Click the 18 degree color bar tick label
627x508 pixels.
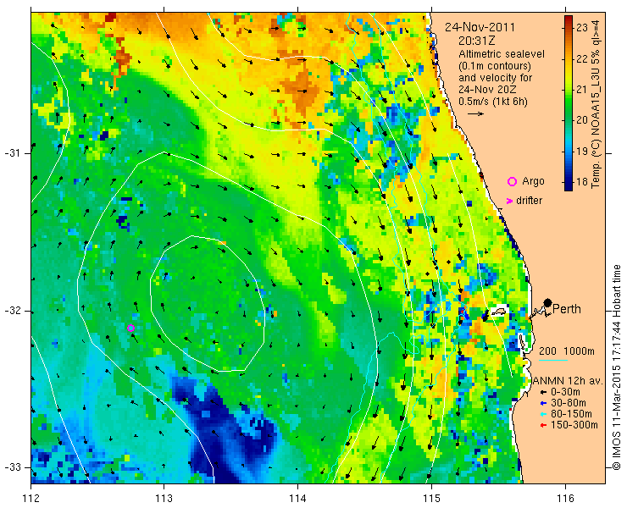(x=582, y=182)
